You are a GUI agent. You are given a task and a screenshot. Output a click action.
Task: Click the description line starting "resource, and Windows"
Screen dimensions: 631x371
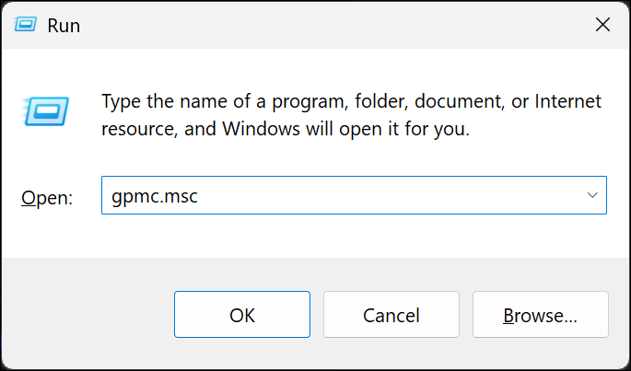286,129
